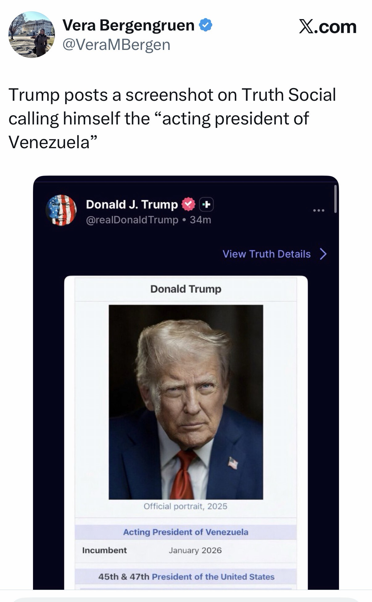Click the red Truth Social verified badge

click(188, 204)
